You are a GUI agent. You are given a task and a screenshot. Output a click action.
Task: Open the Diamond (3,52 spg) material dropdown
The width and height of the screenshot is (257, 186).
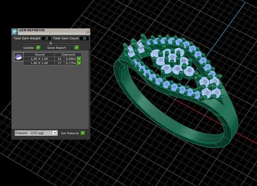pos(55,133)
